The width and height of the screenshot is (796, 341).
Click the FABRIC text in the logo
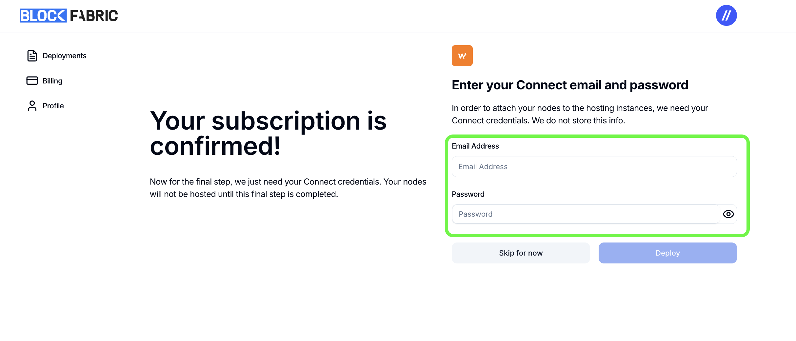(x=94, y=16)
